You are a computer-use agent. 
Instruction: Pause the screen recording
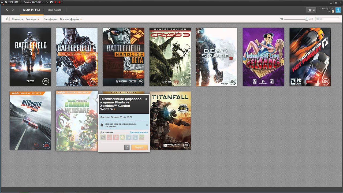pos(55,2)
